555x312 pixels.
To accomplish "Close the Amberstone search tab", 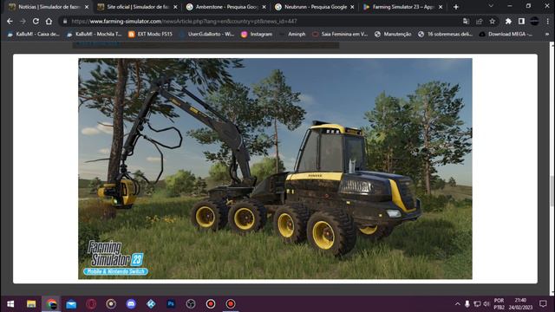I will (x=264, y=7).
